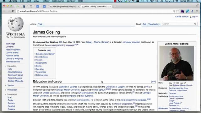Click the teal extension icon in toolbar
201x113 pixels.
[187, 11]
